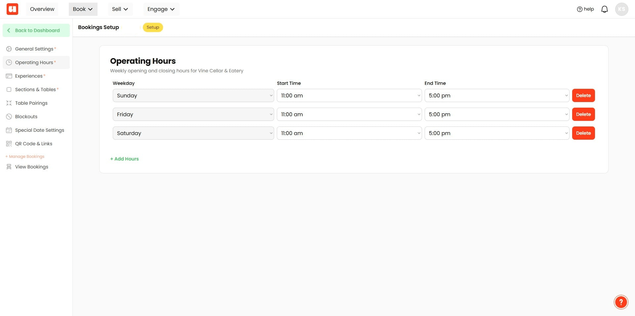
Task: Go to Operating Hours section
Action: (36, 62)
